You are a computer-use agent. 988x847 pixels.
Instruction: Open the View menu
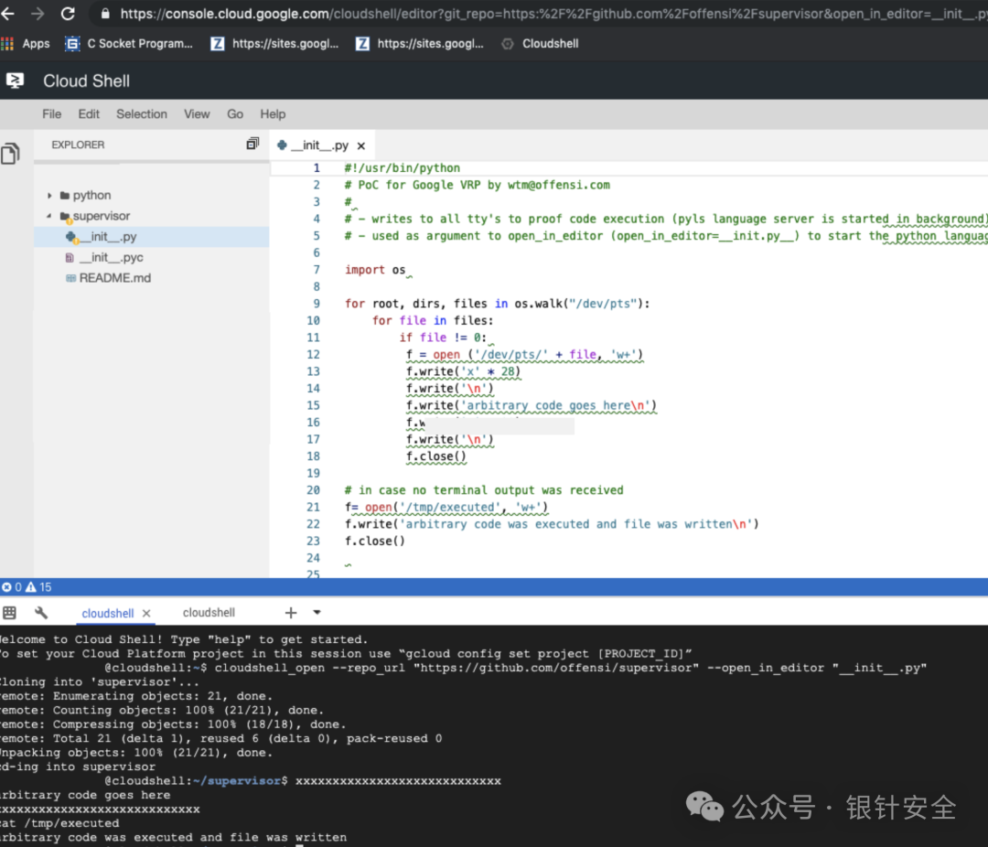tap(197, 114)
